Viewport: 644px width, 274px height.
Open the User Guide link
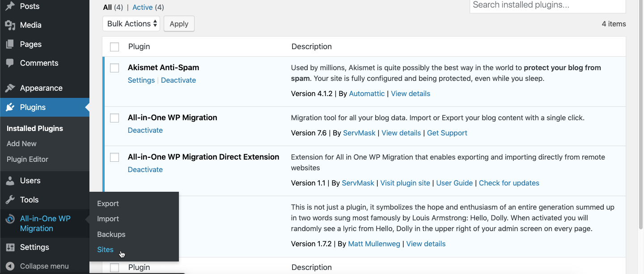(x=454, y=183)
